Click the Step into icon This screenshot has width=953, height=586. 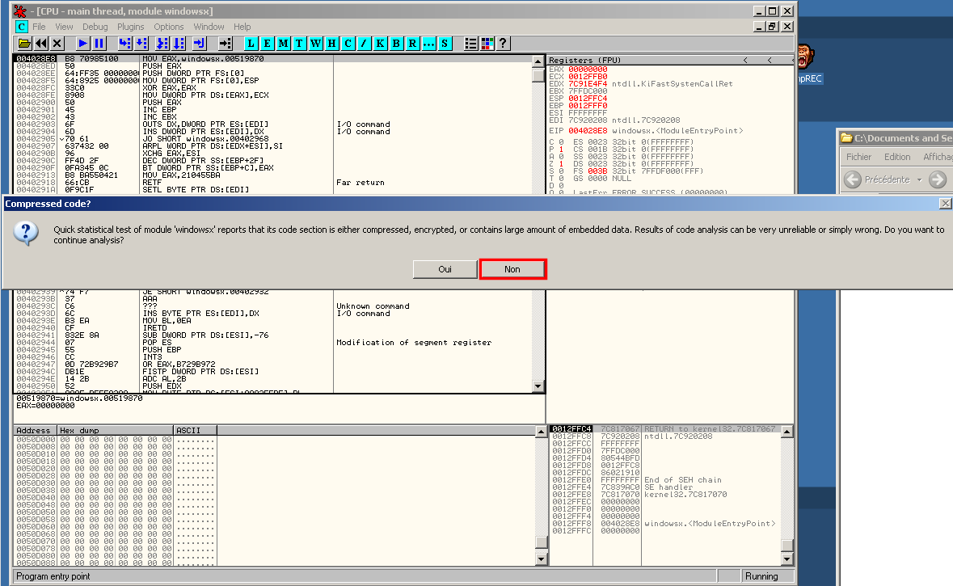pyautogui.click(x=124, y=43)
